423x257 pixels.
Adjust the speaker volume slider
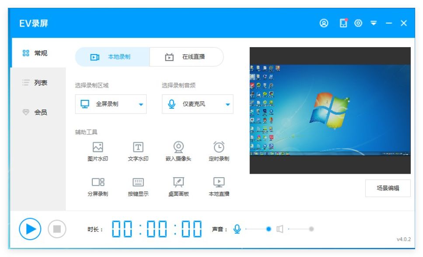click(x=301, y=229)
